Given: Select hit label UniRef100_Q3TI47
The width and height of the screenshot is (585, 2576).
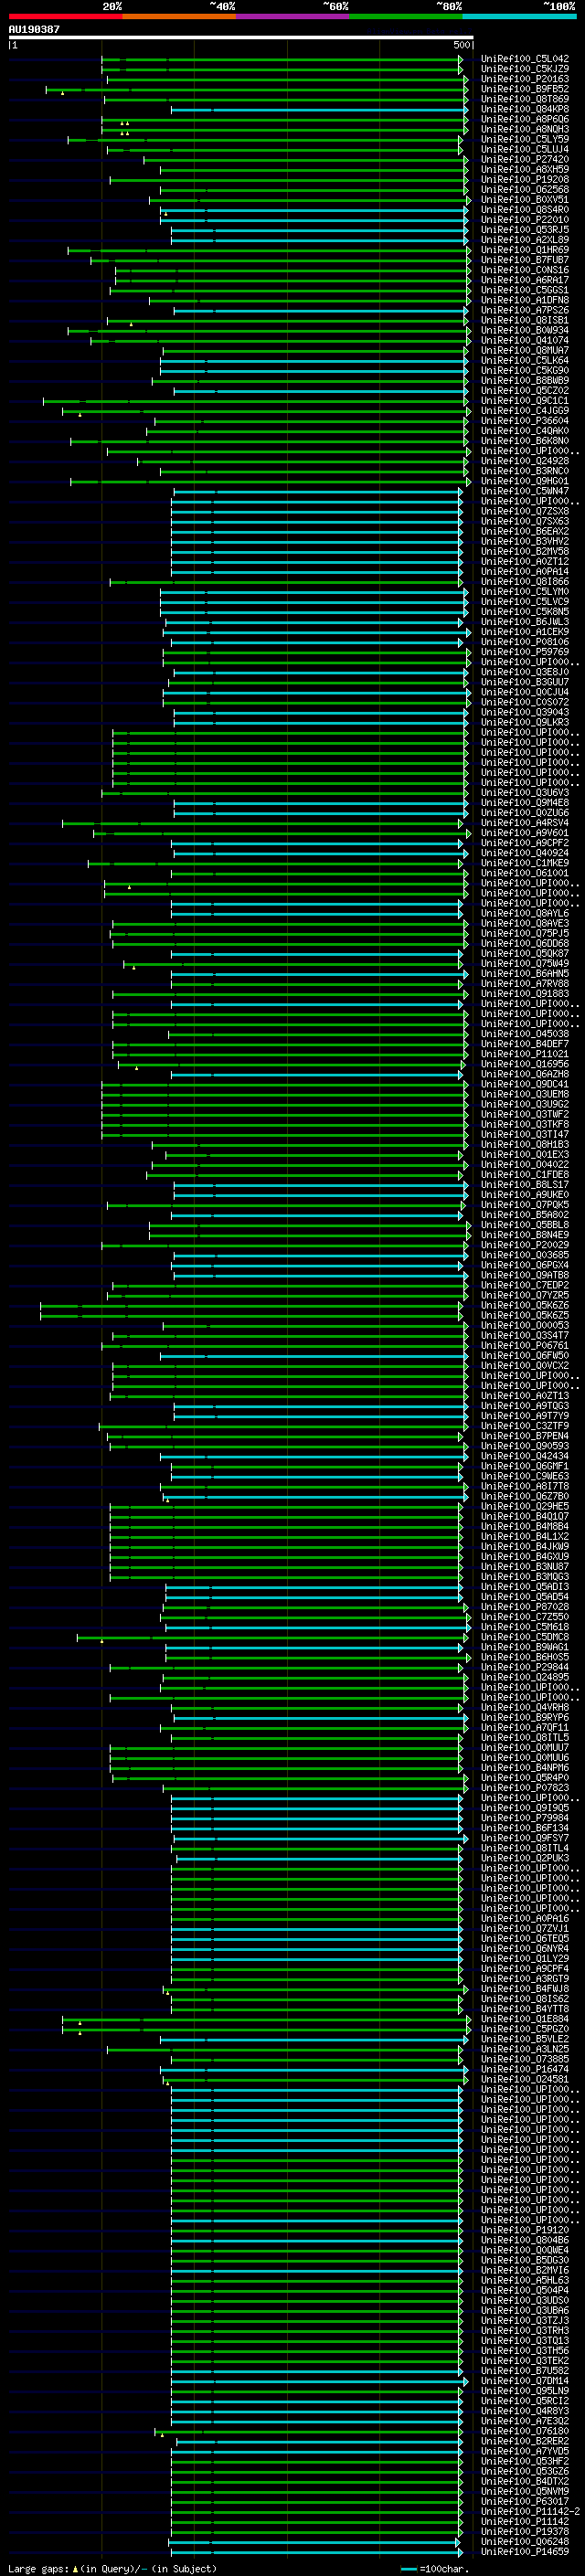Looking at the screenshot, I should click(525, 1135).
